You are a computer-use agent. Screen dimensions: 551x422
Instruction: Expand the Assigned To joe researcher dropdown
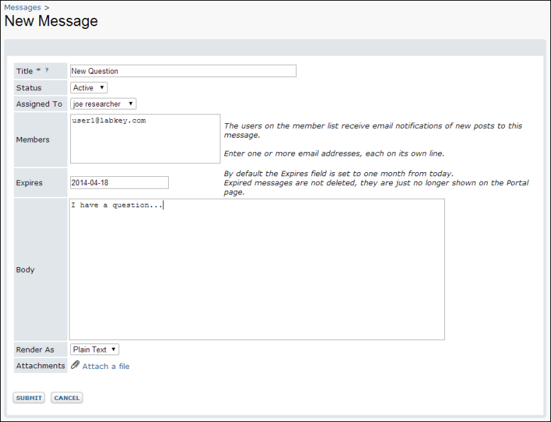click(103, 104)
